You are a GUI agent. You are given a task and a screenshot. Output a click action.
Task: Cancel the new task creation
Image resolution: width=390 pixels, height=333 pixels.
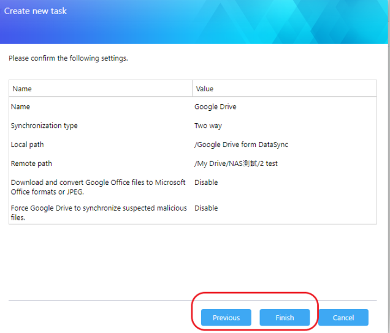343,317
